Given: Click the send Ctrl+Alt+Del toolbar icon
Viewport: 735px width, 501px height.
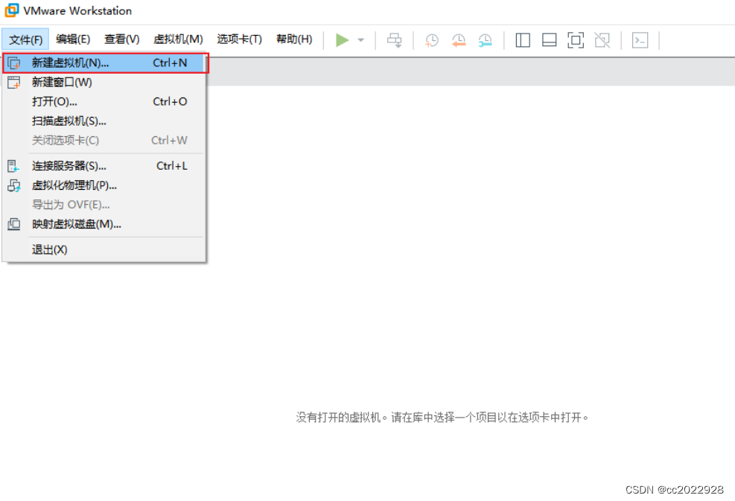Looking at the screenshot, I should (x=395, y=40).
